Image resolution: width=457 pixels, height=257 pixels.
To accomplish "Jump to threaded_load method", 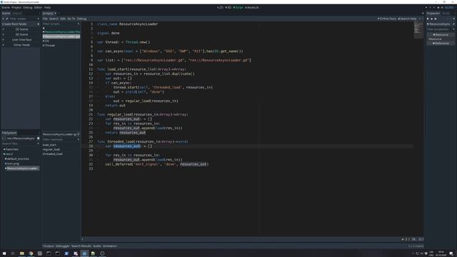I will (52, 154).
